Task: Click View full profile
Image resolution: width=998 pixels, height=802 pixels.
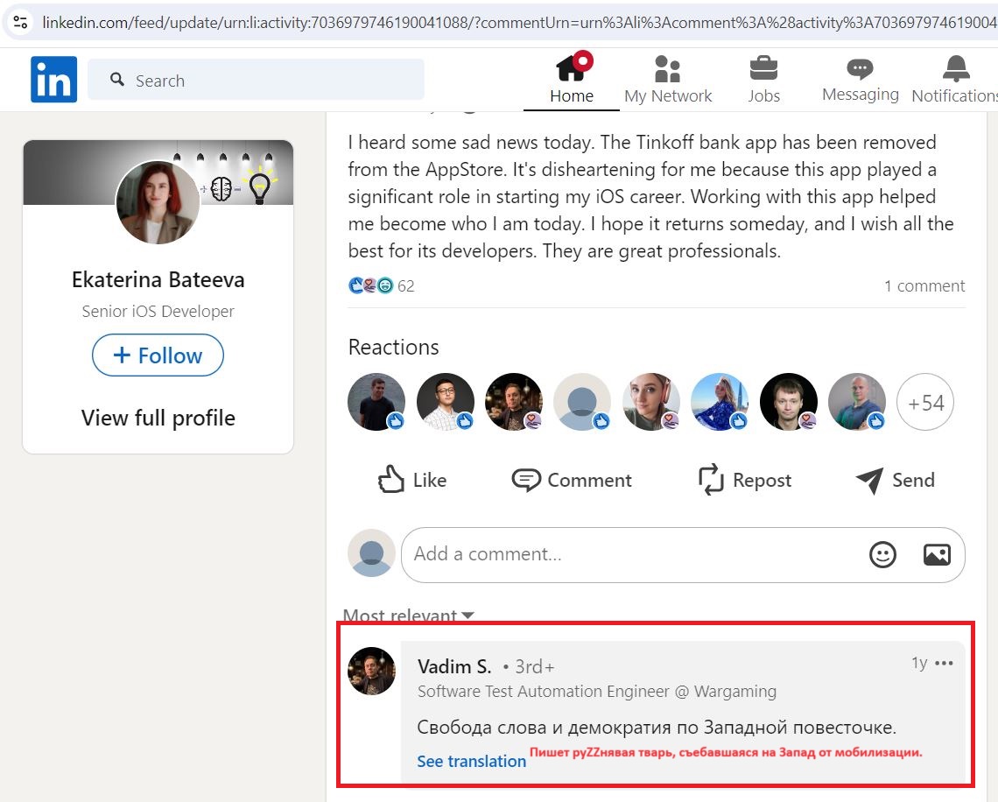Action: point(158,419)
